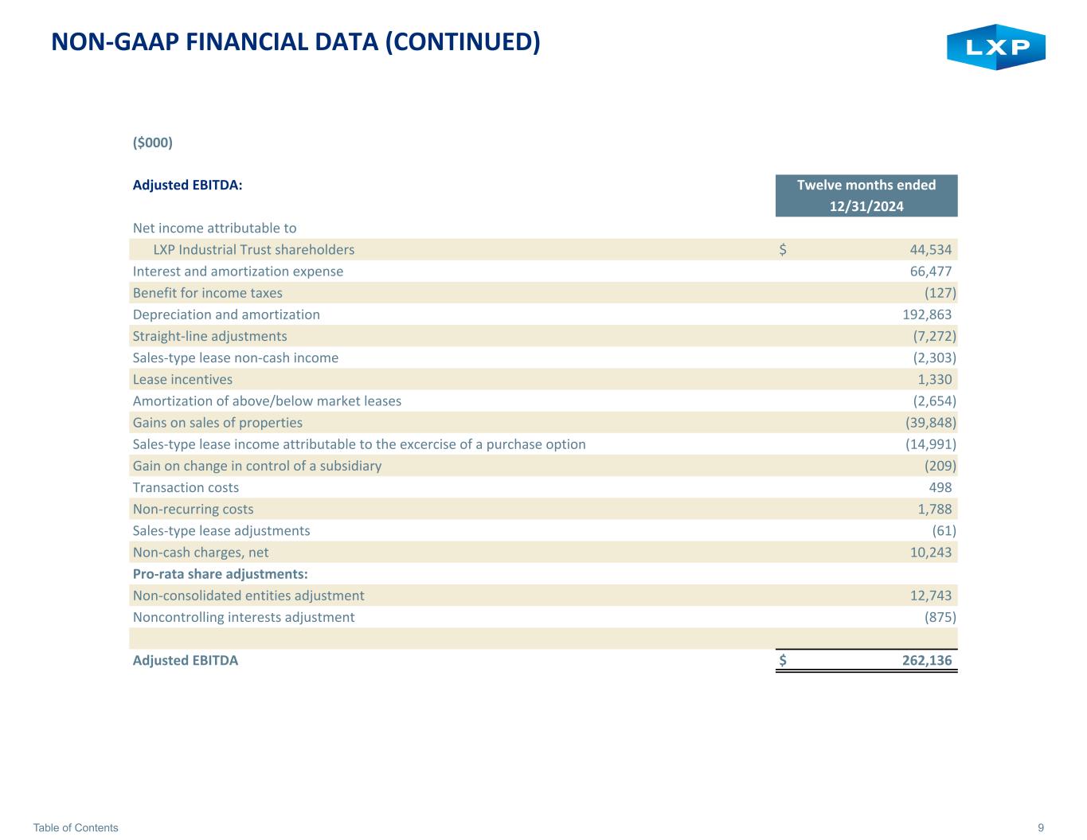This screenshot has height=840, width=1087.
Task: Click the 'Net income attributable to' line
Action: click(x=214, y=228)
